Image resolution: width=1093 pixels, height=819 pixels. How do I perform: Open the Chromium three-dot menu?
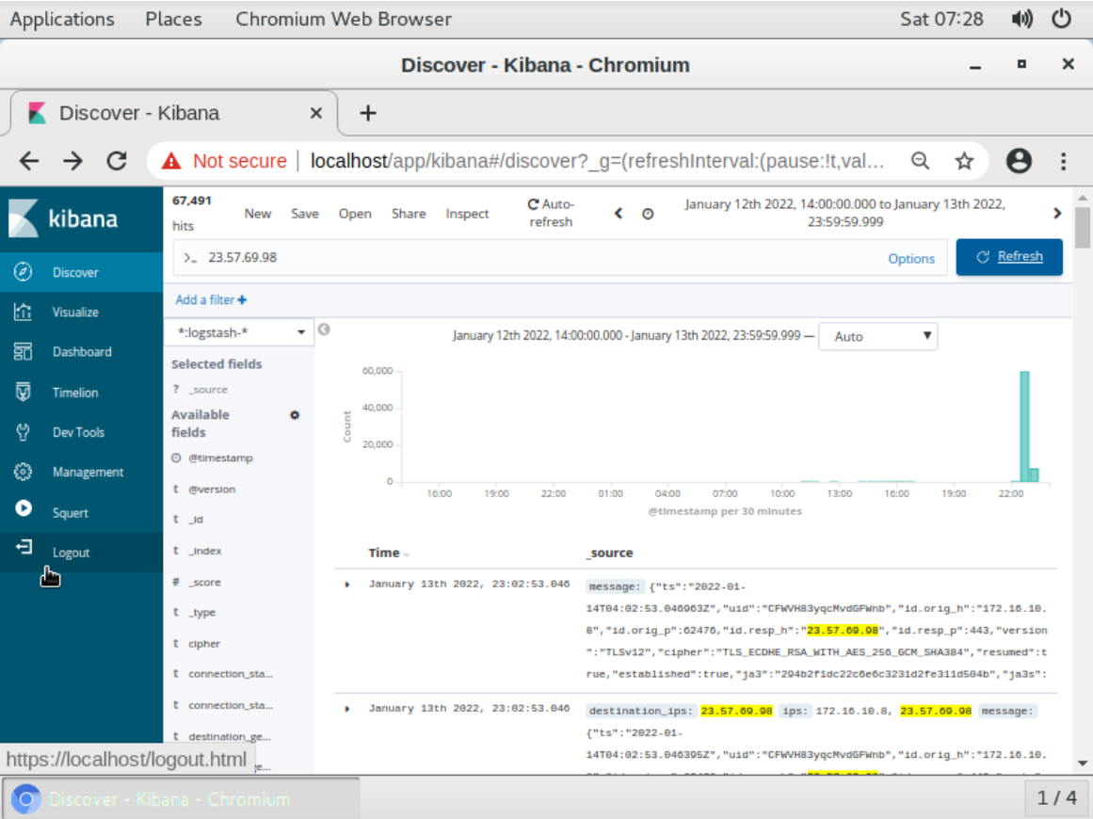pos(1063,161)
